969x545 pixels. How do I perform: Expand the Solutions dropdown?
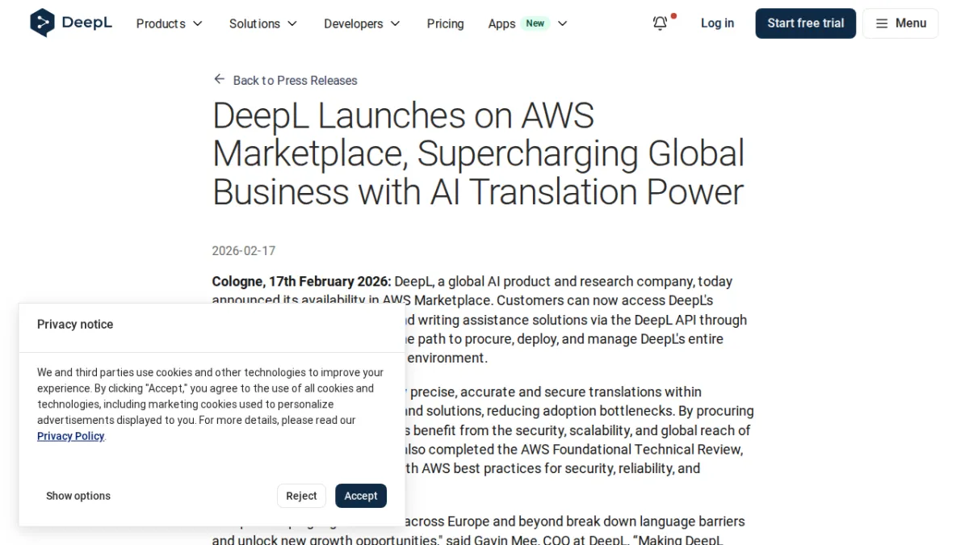click(x=263, y=23)
